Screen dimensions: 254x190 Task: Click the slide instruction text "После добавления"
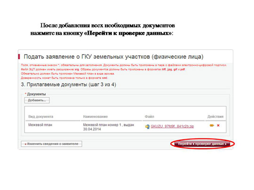(103, 29)
